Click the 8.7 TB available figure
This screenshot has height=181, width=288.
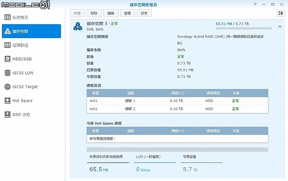point(190,169)
